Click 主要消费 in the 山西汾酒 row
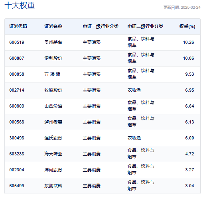This screenshot has height=200, width=205. click(x=92, y=106)
